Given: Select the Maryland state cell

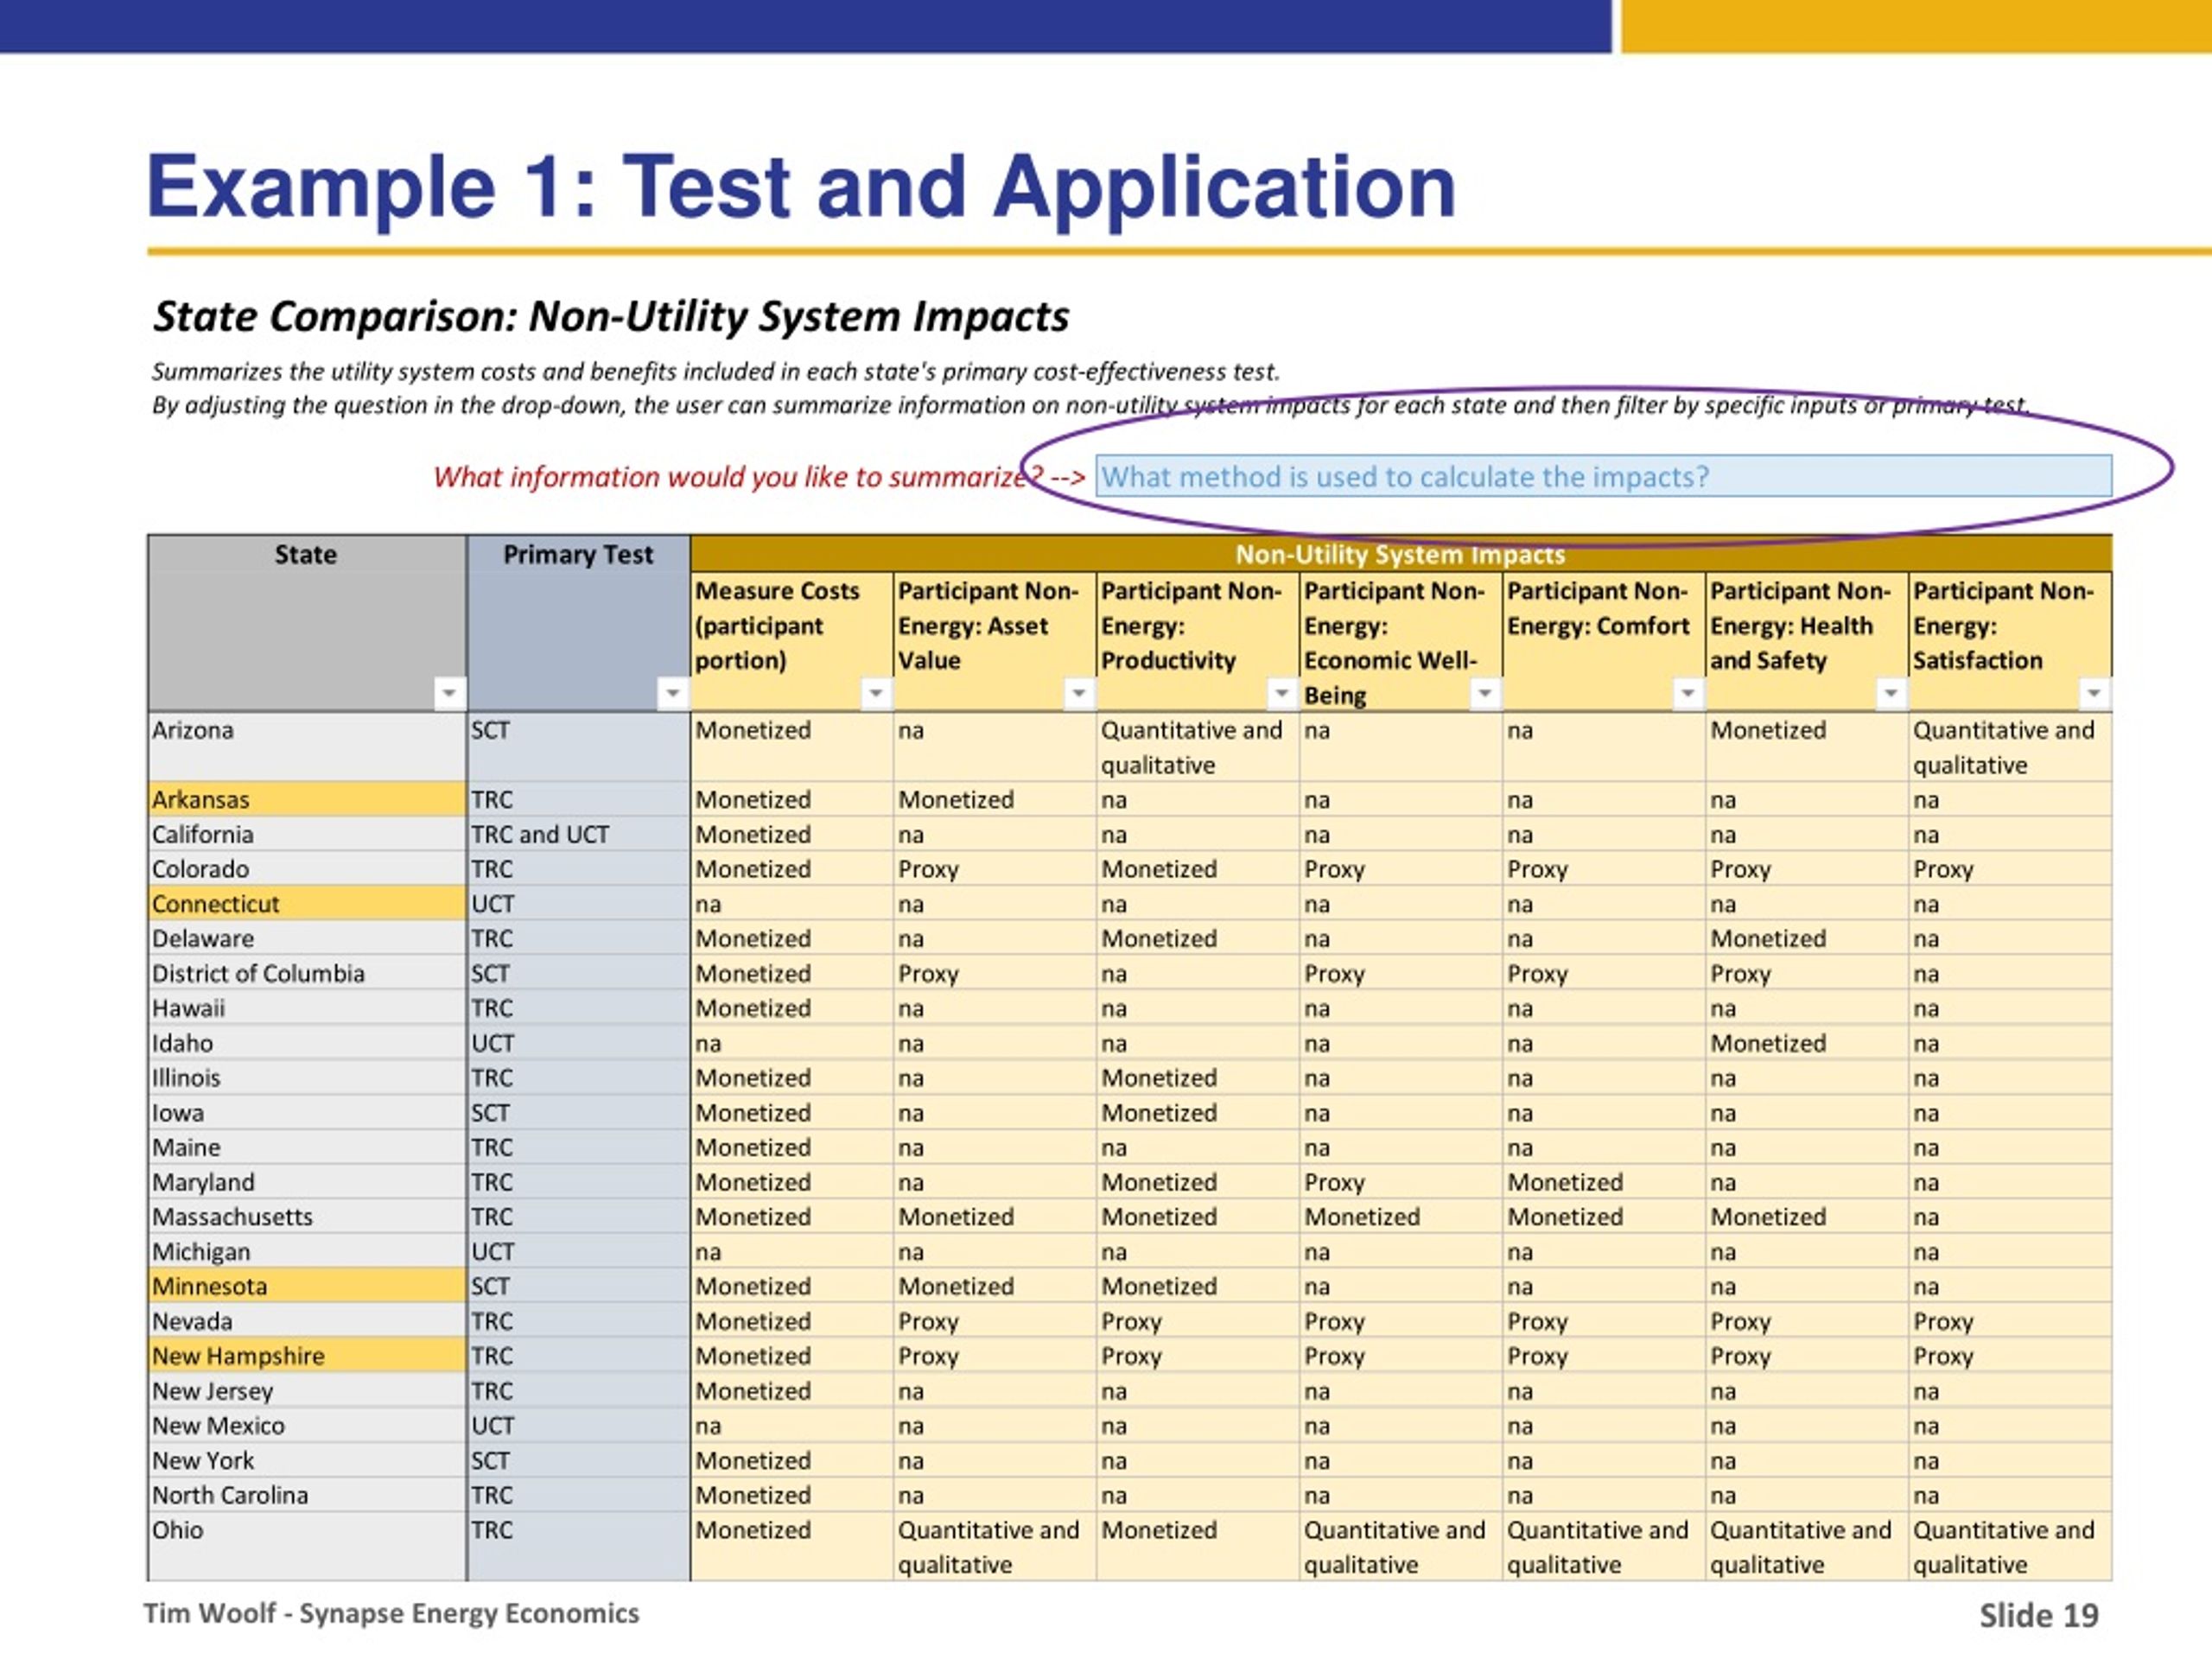Looking at the screenshot, I should pos(307,1182).
